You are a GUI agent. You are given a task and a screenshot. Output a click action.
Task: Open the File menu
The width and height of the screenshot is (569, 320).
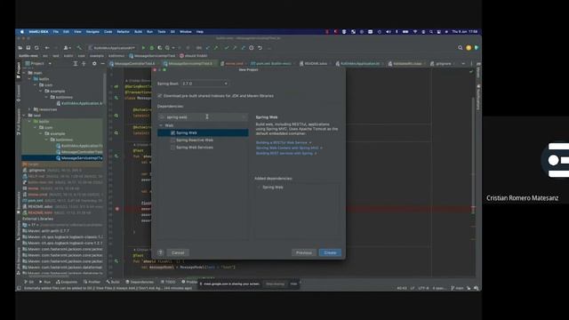pyautogui.click(x=55, y=32)
